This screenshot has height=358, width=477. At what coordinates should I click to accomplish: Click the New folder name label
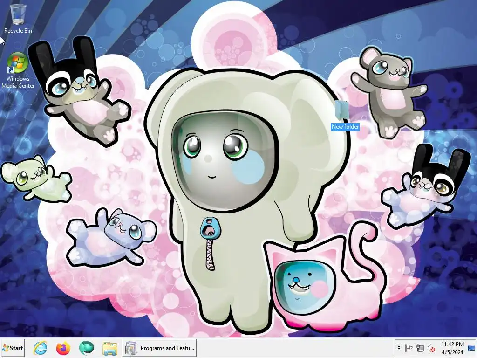click(x=345, y=127)
